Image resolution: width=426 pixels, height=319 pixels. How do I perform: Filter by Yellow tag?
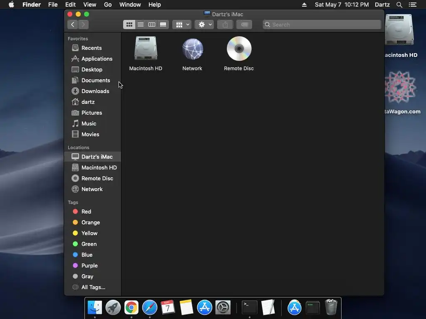click(x=93, y=233)
